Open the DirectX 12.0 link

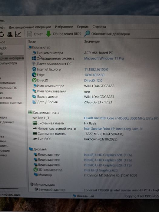[93, 81]
